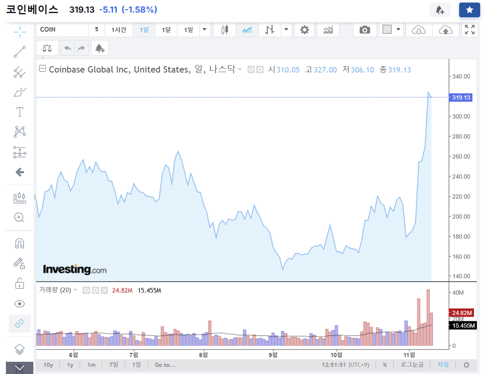Open the indicators menu
Screen dimensions: 484x374
(x=328, y=30)
